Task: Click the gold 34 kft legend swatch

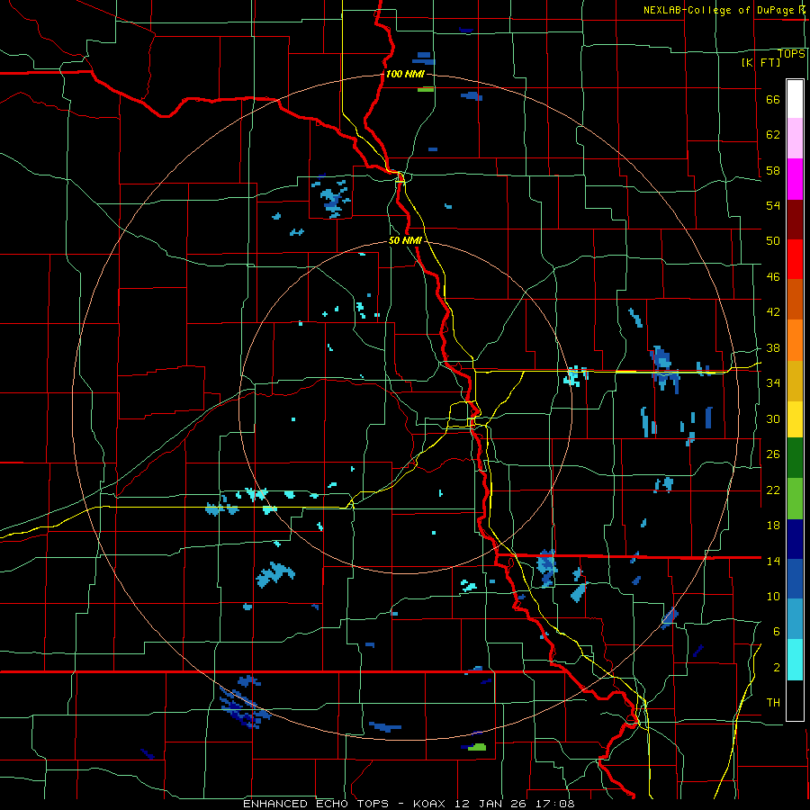Action: click(795, 381)
